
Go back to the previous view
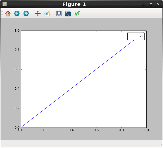click(x=17, y=13)
